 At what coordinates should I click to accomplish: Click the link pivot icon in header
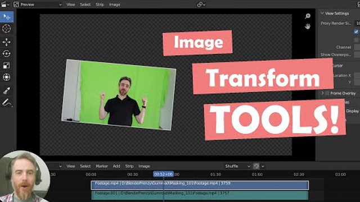coord(201,4)
